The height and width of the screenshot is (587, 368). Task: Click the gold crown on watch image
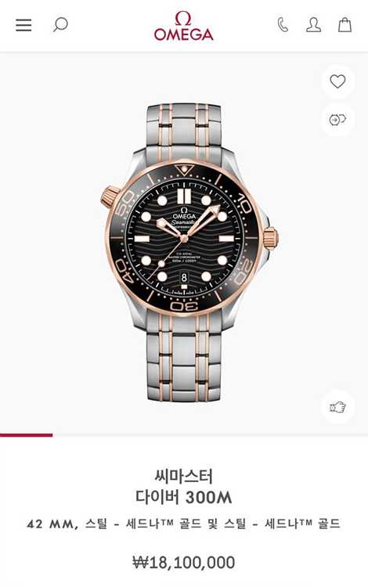point(270,238)
